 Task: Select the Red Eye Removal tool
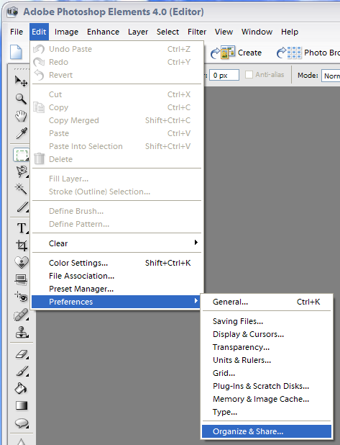point(22,297)
